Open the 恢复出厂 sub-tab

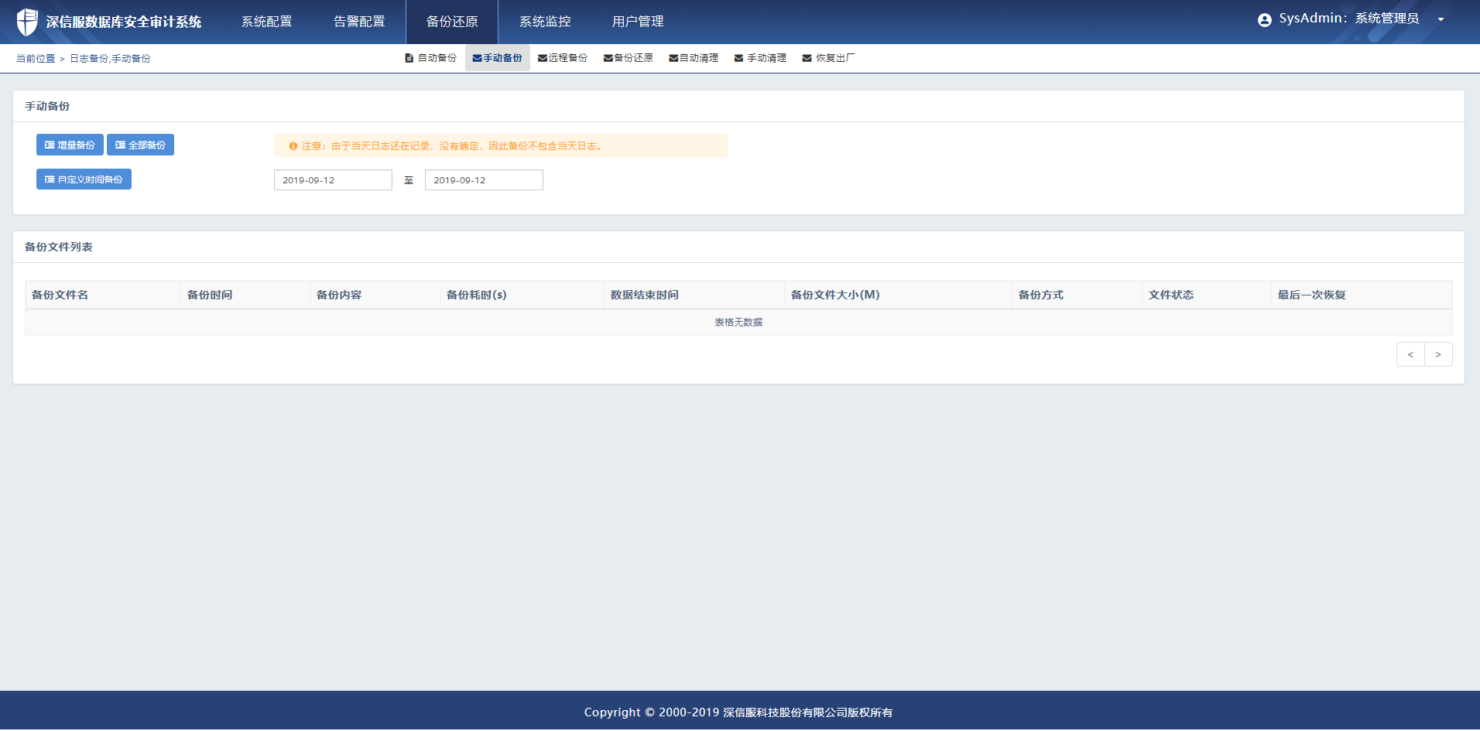pyautogui.click(x=828, y=58)
